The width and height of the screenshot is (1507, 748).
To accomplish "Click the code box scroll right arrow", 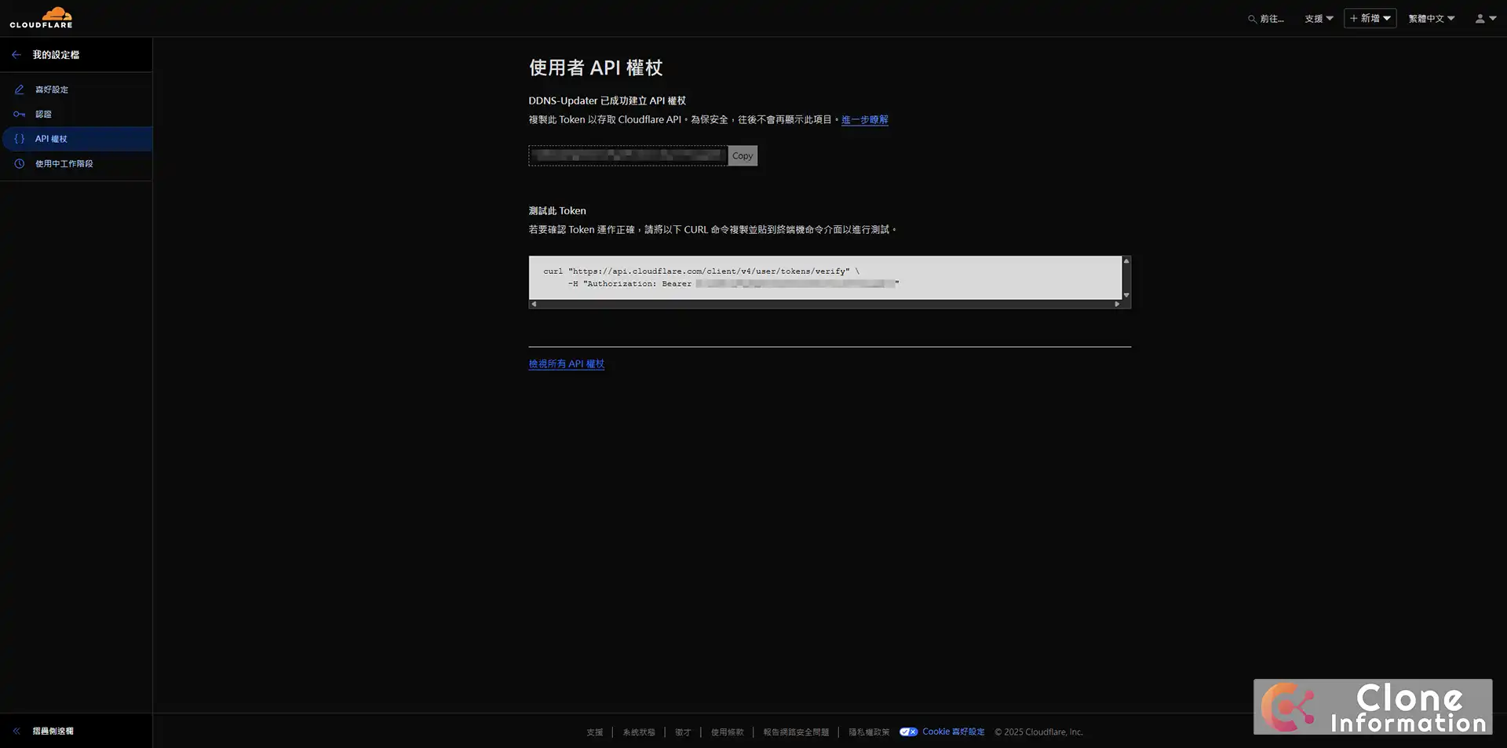I will [1117, 304].
